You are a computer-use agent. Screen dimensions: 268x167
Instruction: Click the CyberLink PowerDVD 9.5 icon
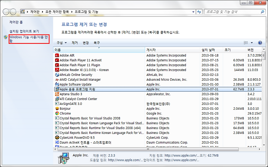click(x=57, y=138)
